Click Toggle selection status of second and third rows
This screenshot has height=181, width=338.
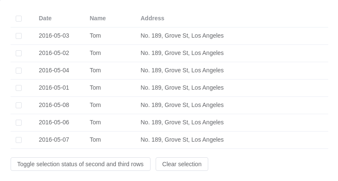pyautogui.click(x=81, y=164)
